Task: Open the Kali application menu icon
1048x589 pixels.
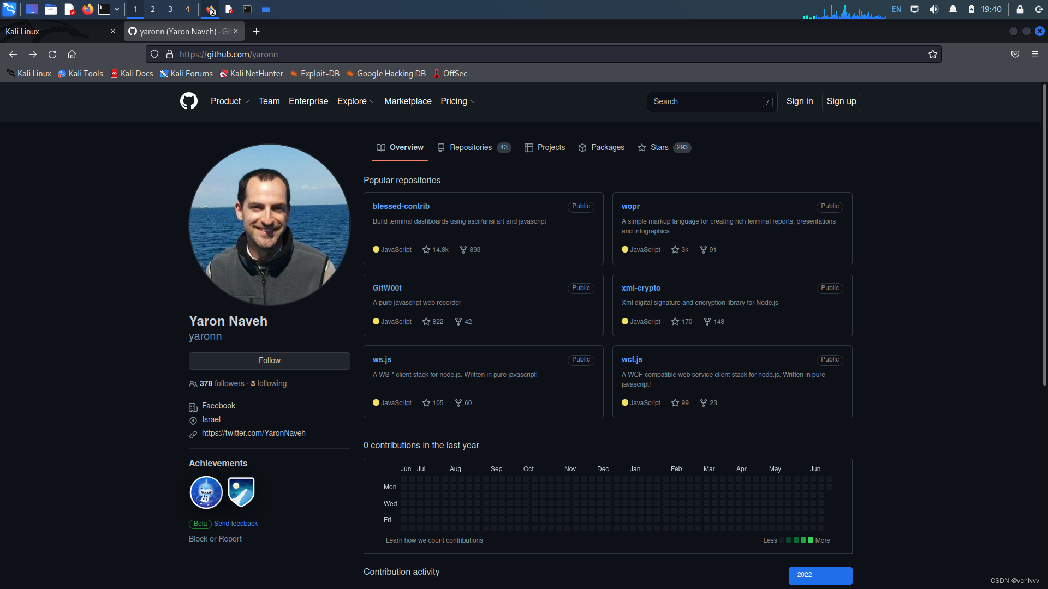Action: (10, 9)
